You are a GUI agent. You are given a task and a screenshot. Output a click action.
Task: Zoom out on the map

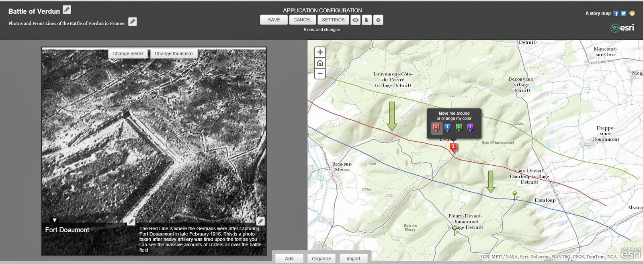320,73
